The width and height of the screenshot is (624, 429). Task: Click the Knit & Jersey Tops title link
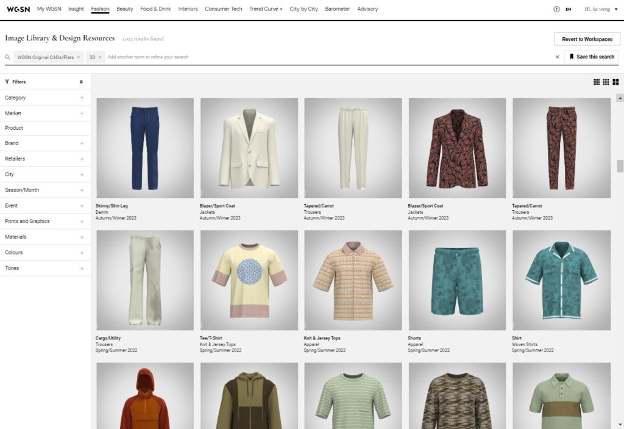click(x=322, y=338)
